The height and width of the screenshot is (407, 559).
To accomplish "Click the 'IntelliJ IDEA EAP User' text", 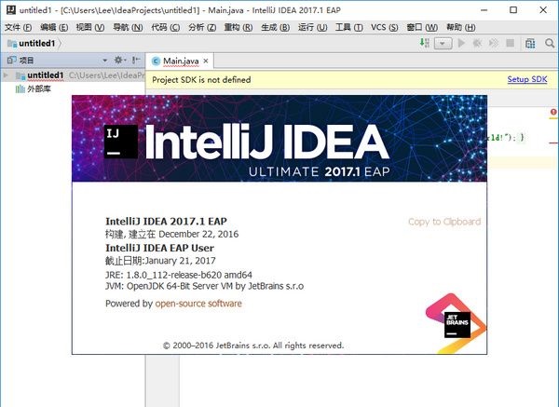I will (159, 248).
